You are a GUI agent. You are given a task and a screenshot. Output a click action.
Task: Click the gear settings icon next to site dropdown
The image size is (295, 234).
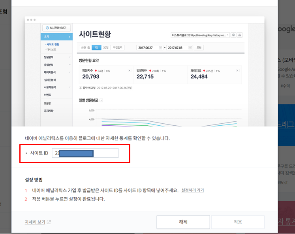pos(233,35)
